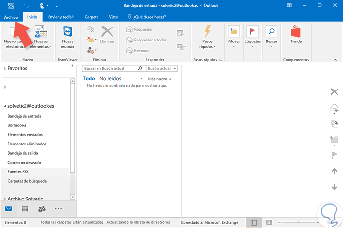This screenshot has height=228, width=343.
Task: Switch to the Vista tab
Action: [113, 17]
